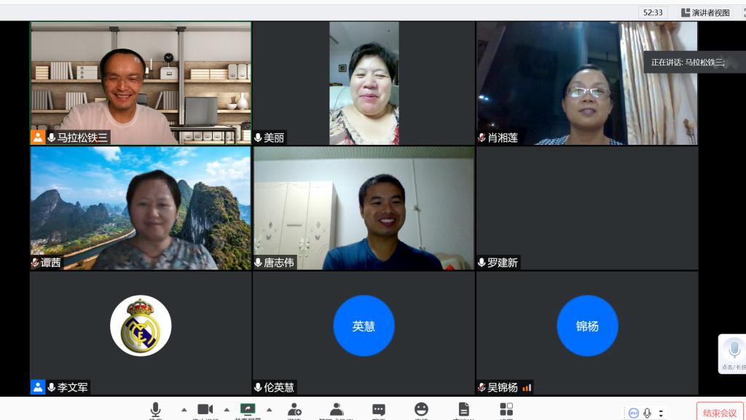Open the Invite participants icon
This screenshot has height=420, width=746.
294,410
